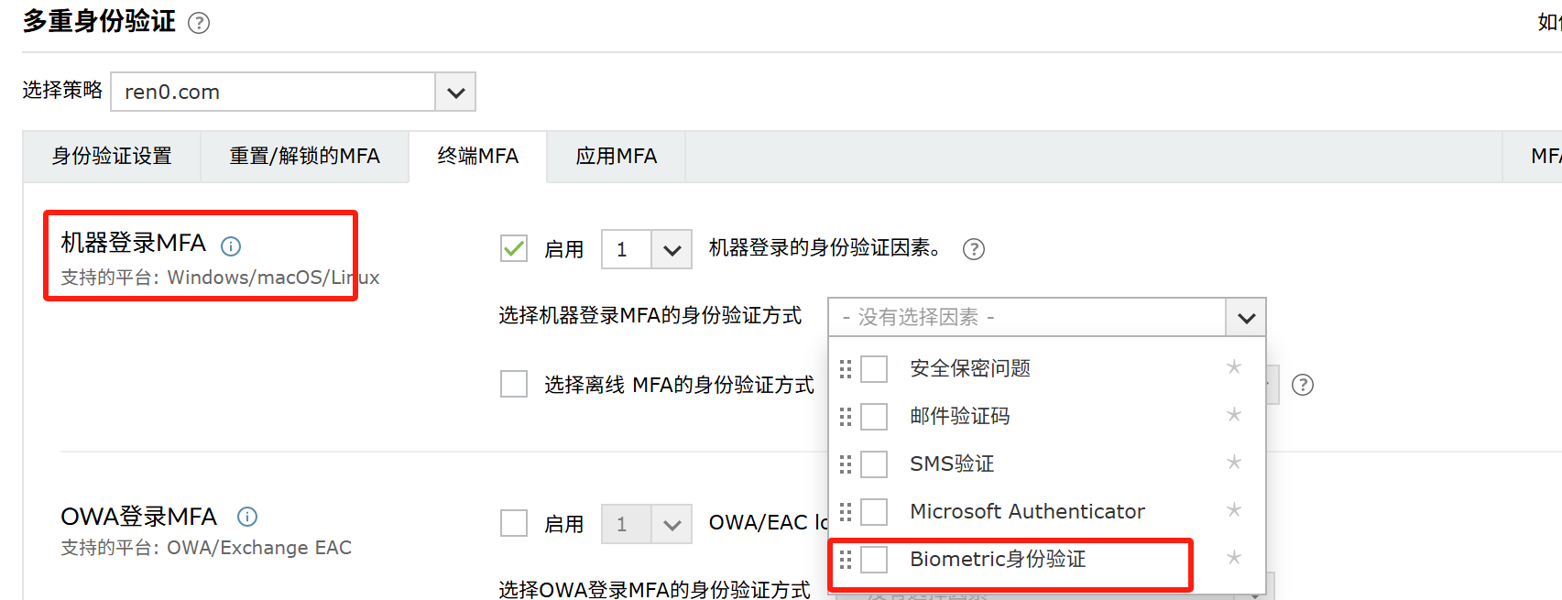Switch to 身份验证设置 tab
1562x600 pixels.
coord(112,157)
